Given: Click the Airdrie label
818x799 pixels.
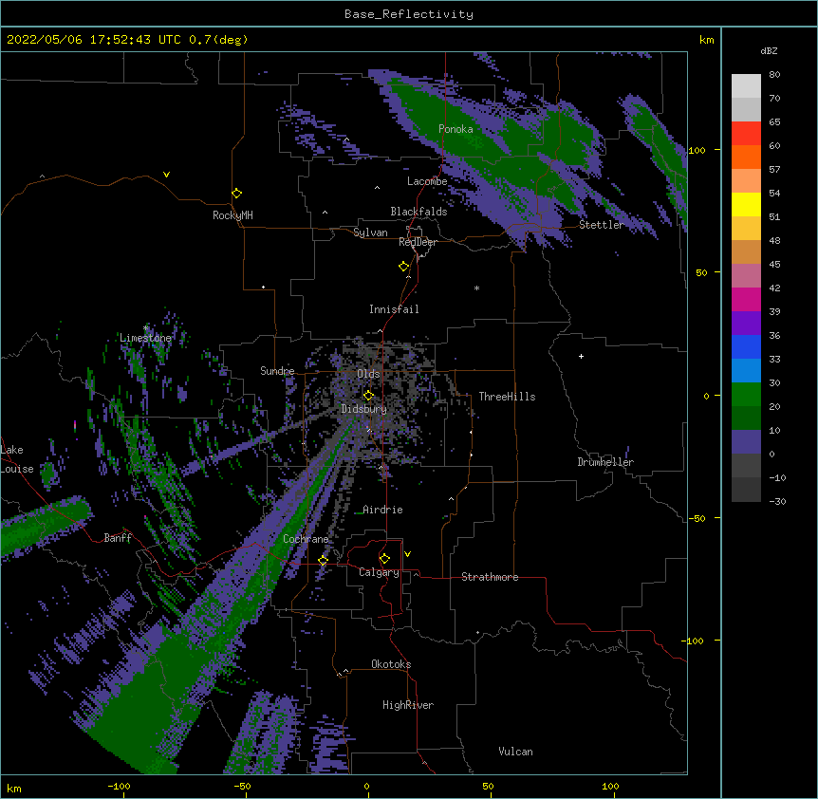Looking at the screenshot, I should [x=382, y=510].
